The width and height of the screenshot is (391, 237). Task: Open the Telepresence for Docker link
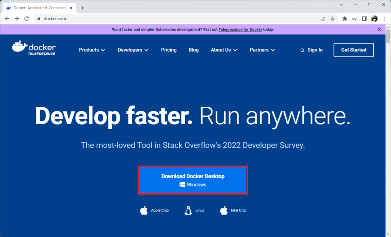point(240,29)
